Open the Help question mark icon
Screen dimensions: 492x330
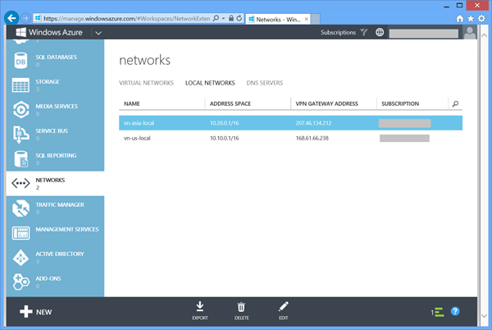[455, 311]
